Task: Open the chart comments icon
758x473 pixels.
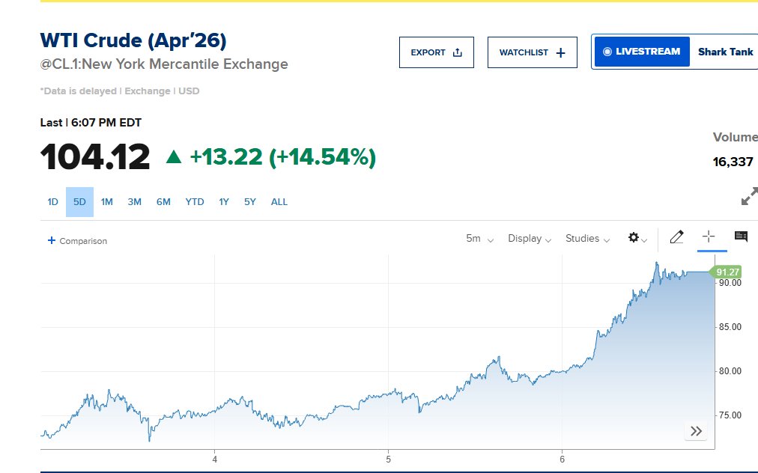Action: tap(741, 236)
